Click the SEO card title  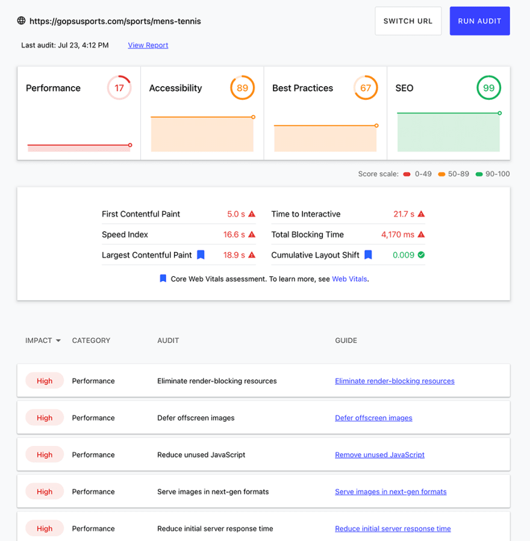404,88
